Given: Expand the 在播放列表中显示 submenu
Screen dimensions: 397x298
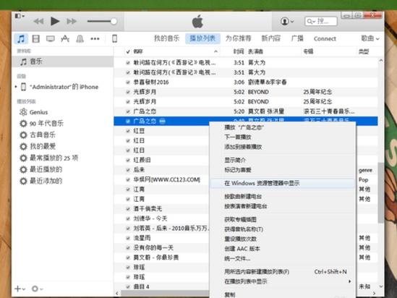Looking at the screenshot, I should [282, 281].
